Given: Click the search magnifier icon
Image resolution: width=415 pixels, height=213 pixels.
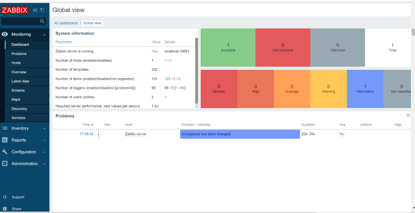Looking at the screenshot, I should (42, 21).
